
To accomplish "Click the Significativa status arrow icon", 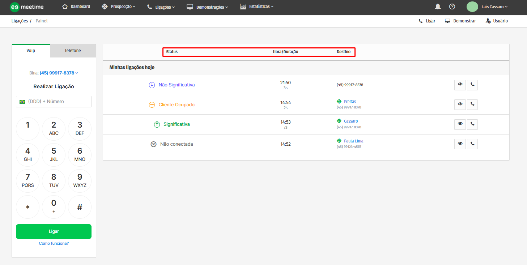I will [157, 124].
